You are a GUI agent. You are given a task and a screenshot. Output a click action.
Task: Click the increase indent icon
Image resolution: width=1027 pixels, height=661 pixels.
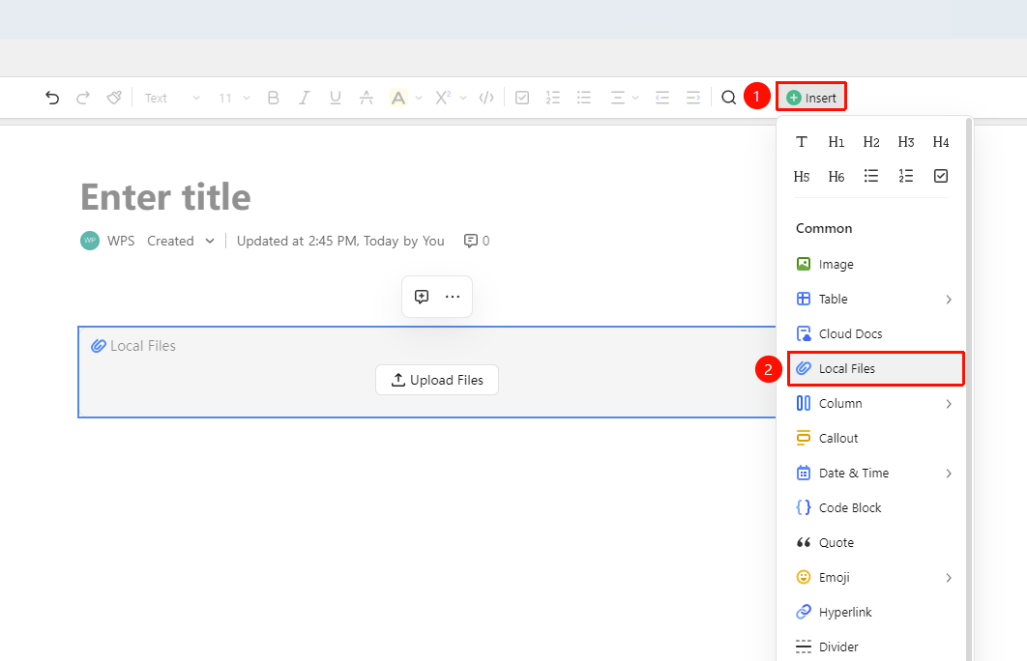(x=693, y=99)
